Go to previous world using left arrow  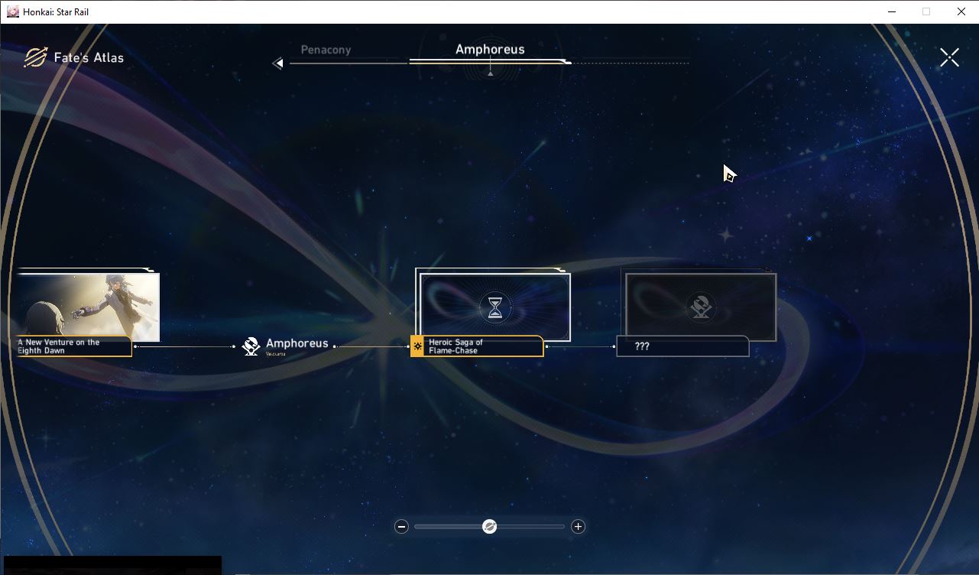pos(278,63)
